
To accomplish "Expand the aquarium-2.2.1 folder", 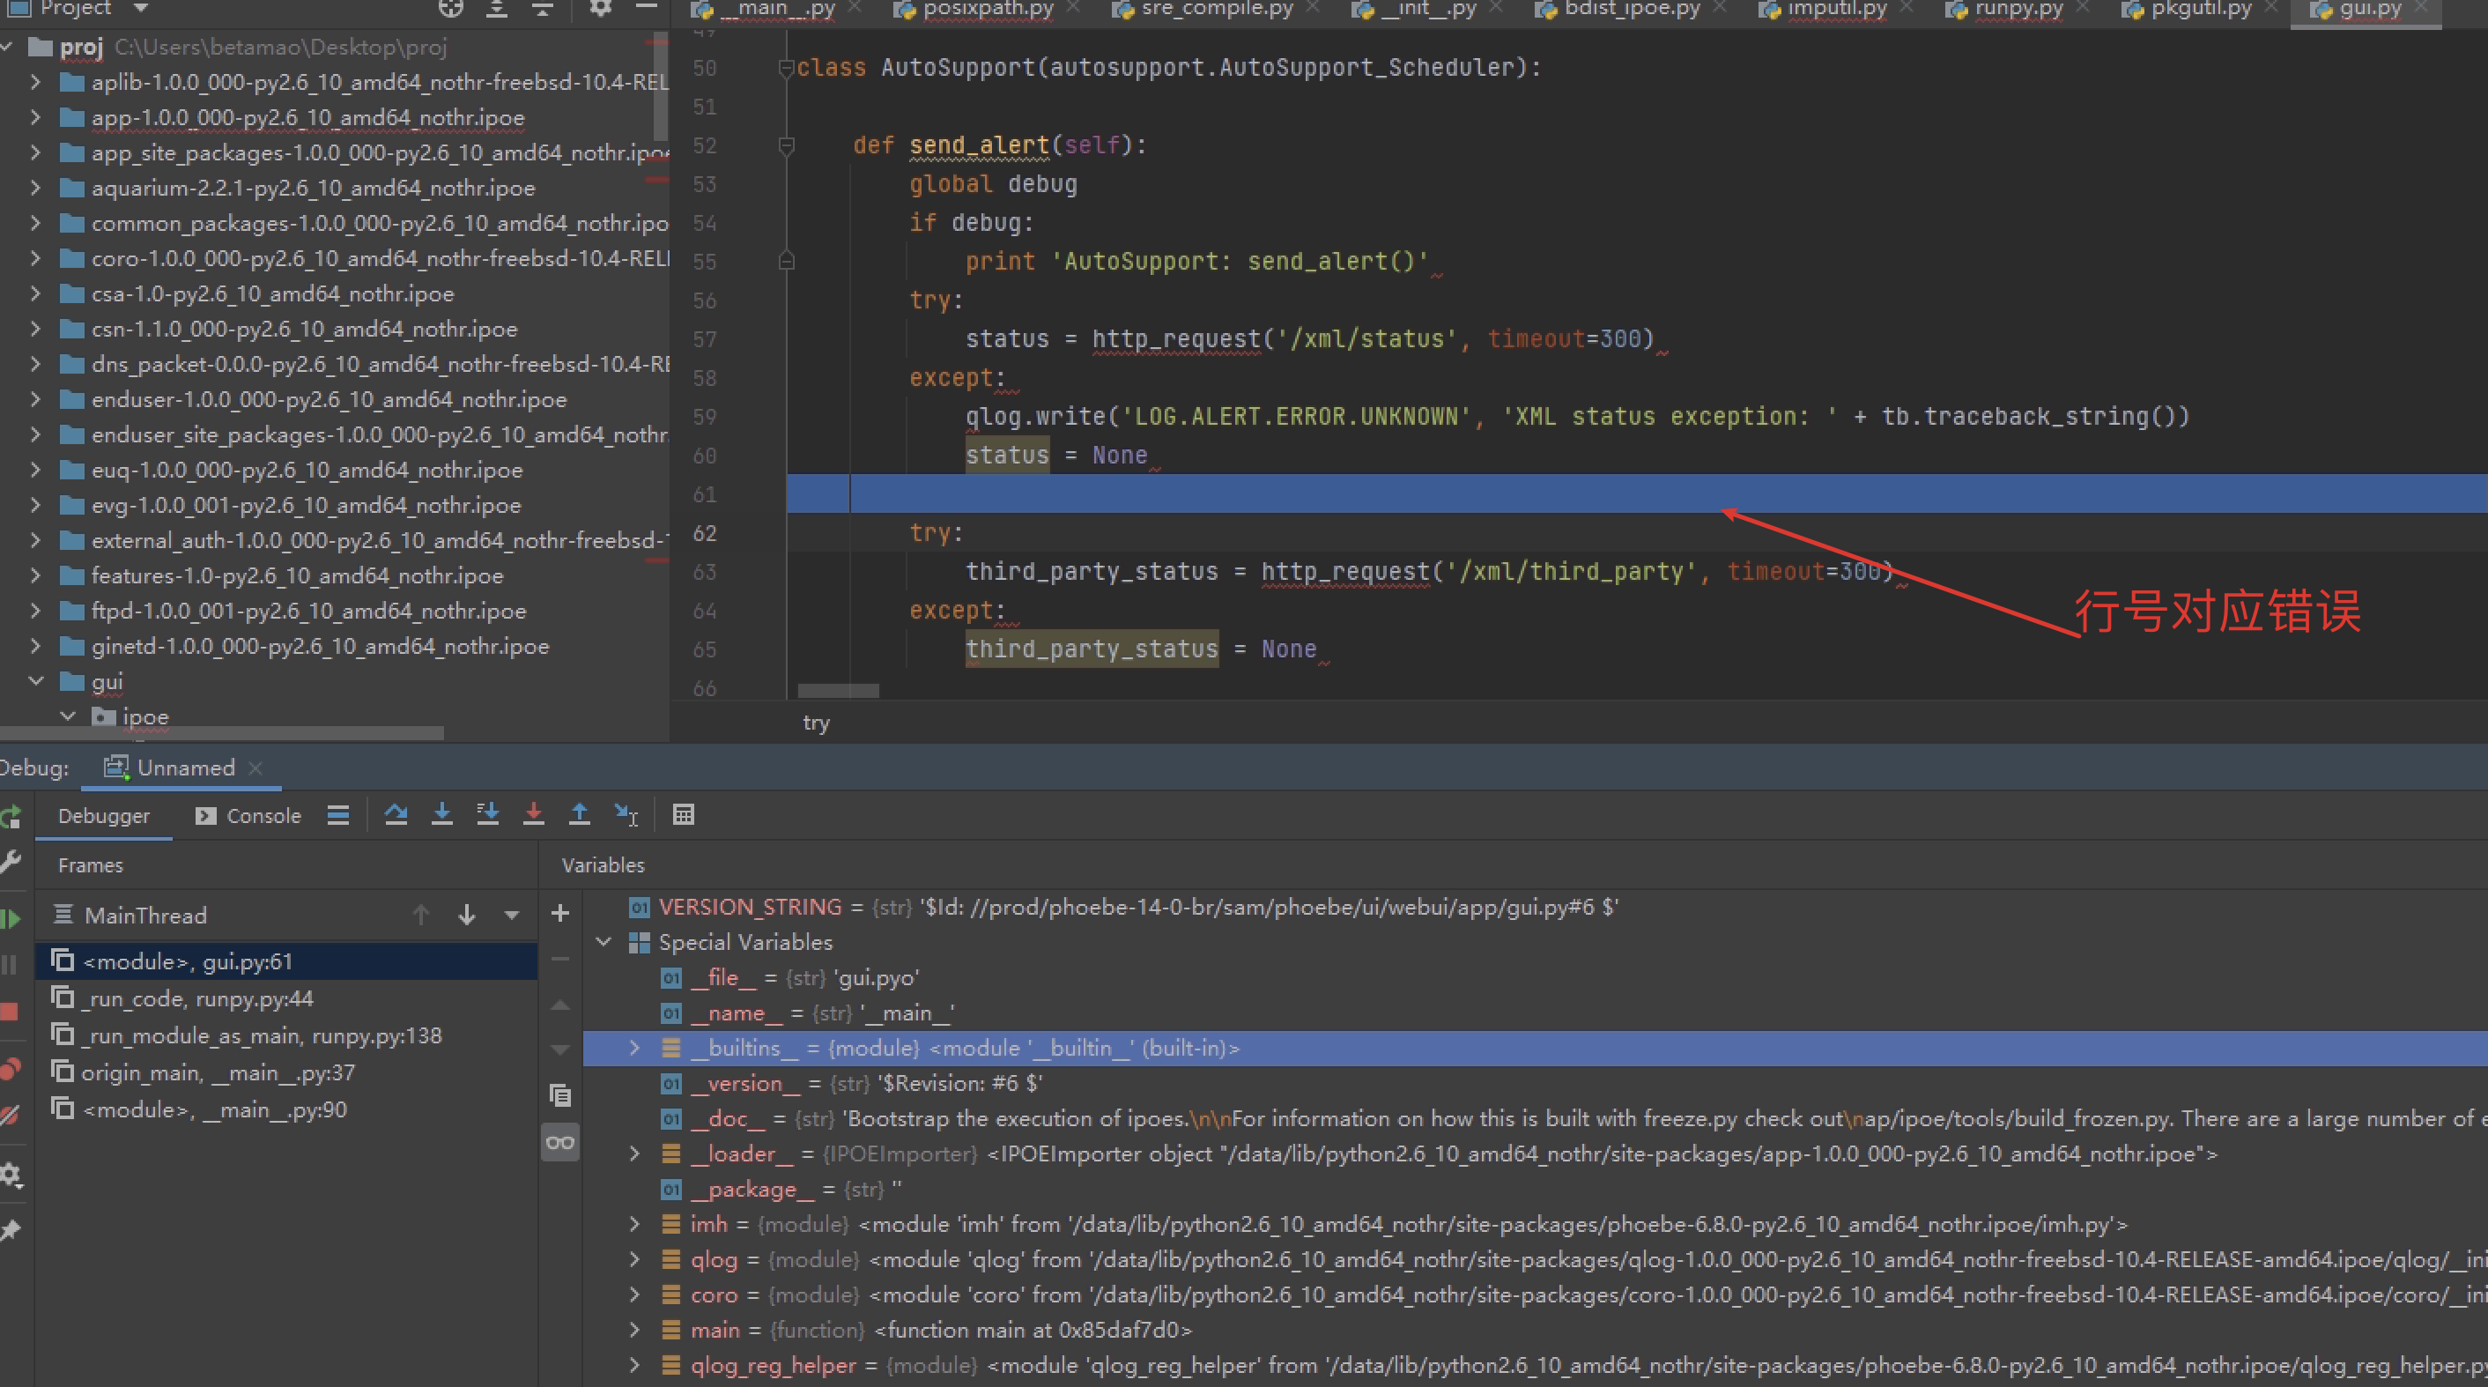I will pos(37,188).
